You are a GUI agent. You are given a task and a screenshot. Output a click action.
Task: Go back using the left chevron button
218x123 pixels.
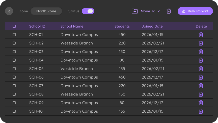[9, 11]
